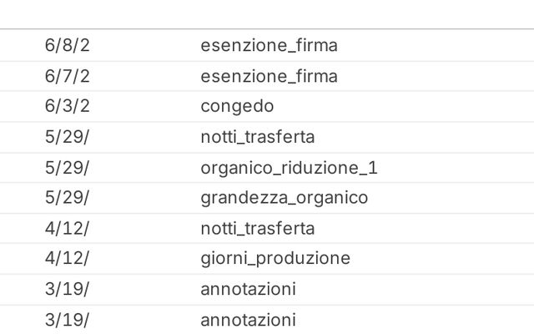The height and width of the screenshot is (334, 534).
Task: Select the organico_riduzione_1 entry
Action: (x=289, y=168)
